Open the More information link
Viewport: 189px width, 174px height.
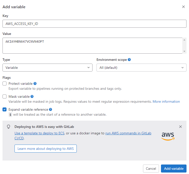166,101
